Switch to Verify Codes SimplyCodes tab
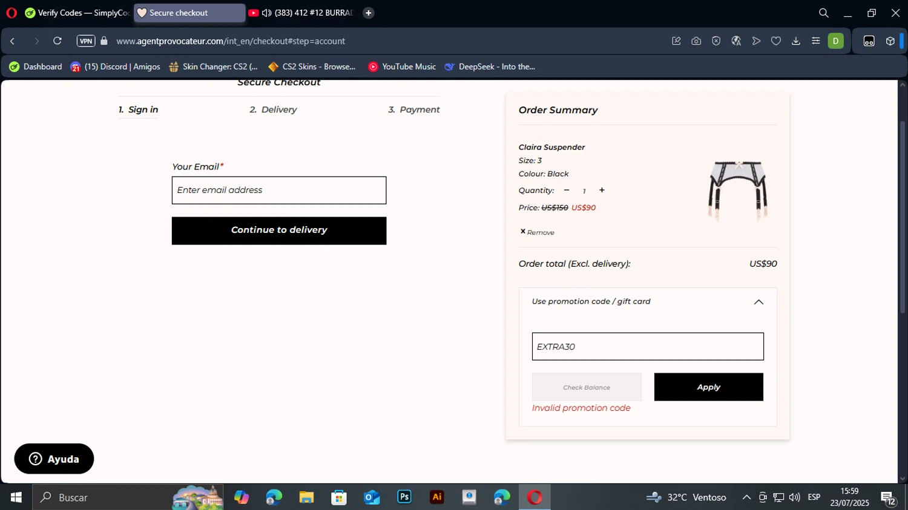 pos(77,13)
